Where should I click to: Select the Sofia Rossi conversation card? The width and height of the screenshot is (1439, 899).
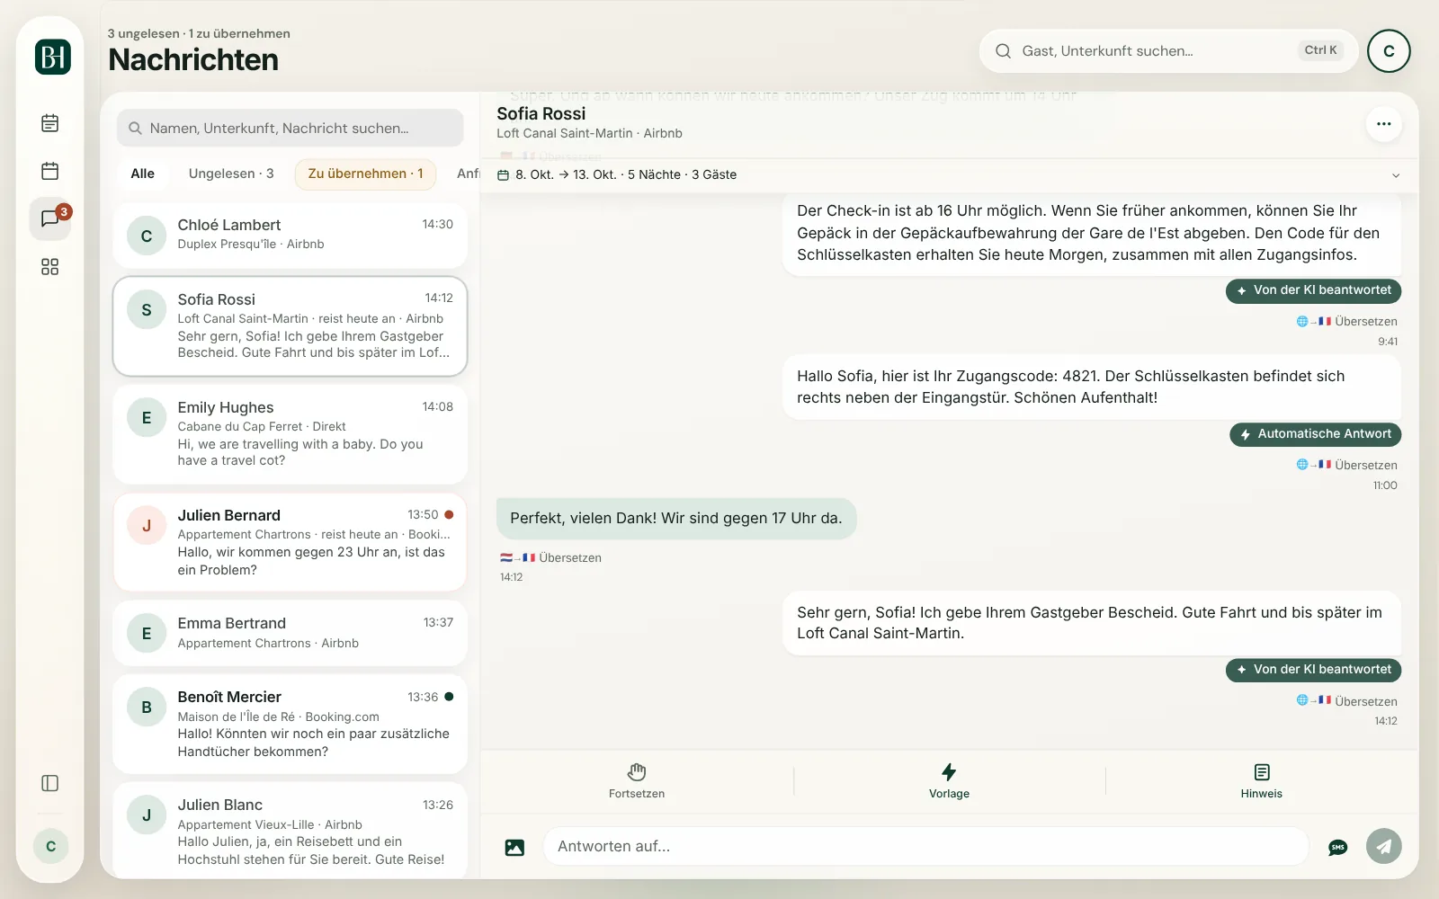click(x=290, y=325)
